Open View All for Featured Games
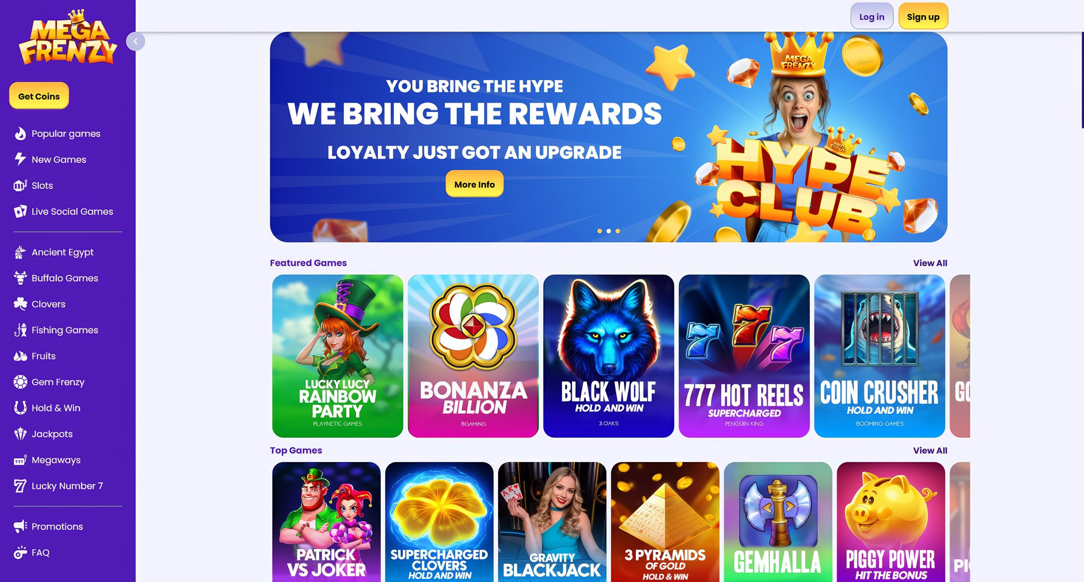 tap(930, 263)
